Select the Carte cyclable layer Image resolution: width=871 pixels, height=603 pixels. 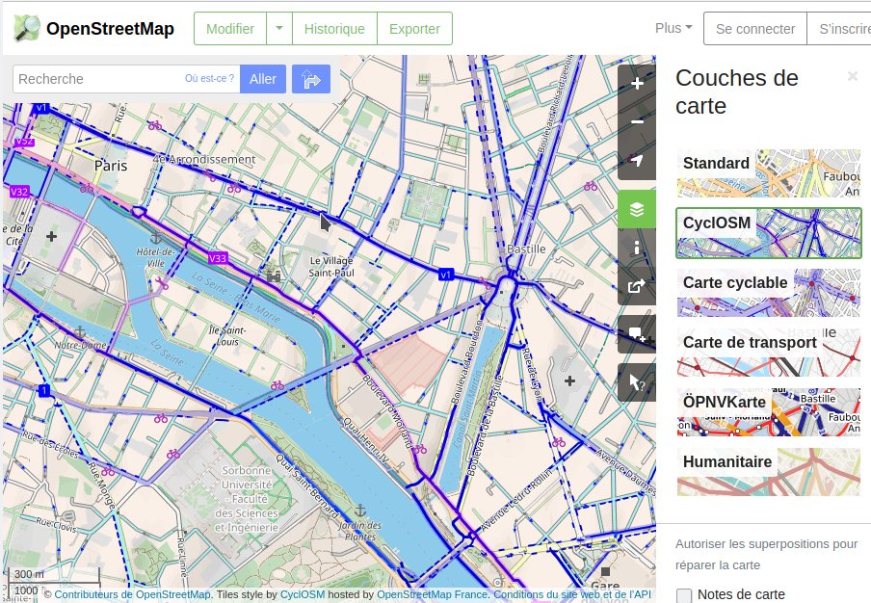pos(769,293)
